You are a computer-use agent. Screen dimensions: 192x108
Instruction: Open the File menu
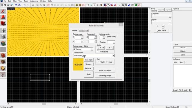(5, 1)
